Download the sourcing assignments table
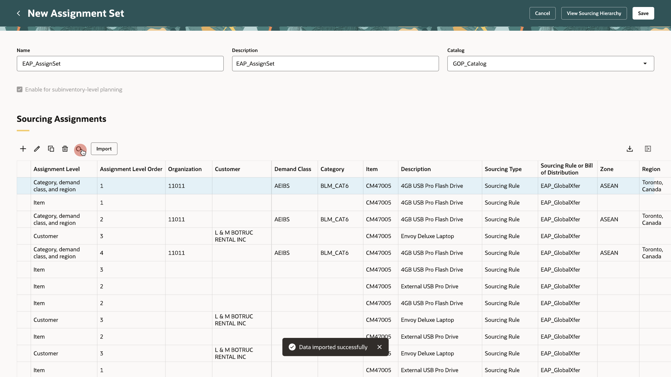671x377 pixels. pyautogui.click(x=630, y=149)
